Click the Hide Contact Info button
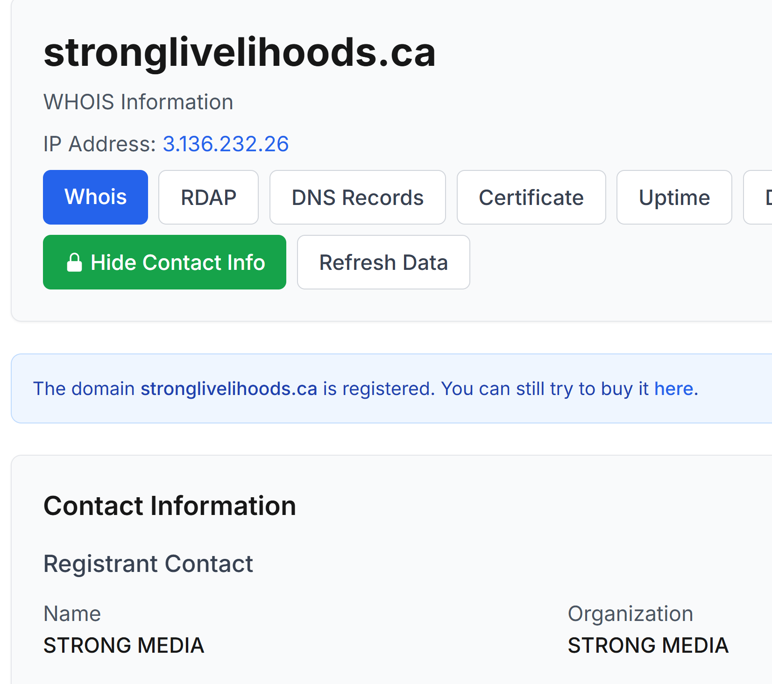 point(164,262)
